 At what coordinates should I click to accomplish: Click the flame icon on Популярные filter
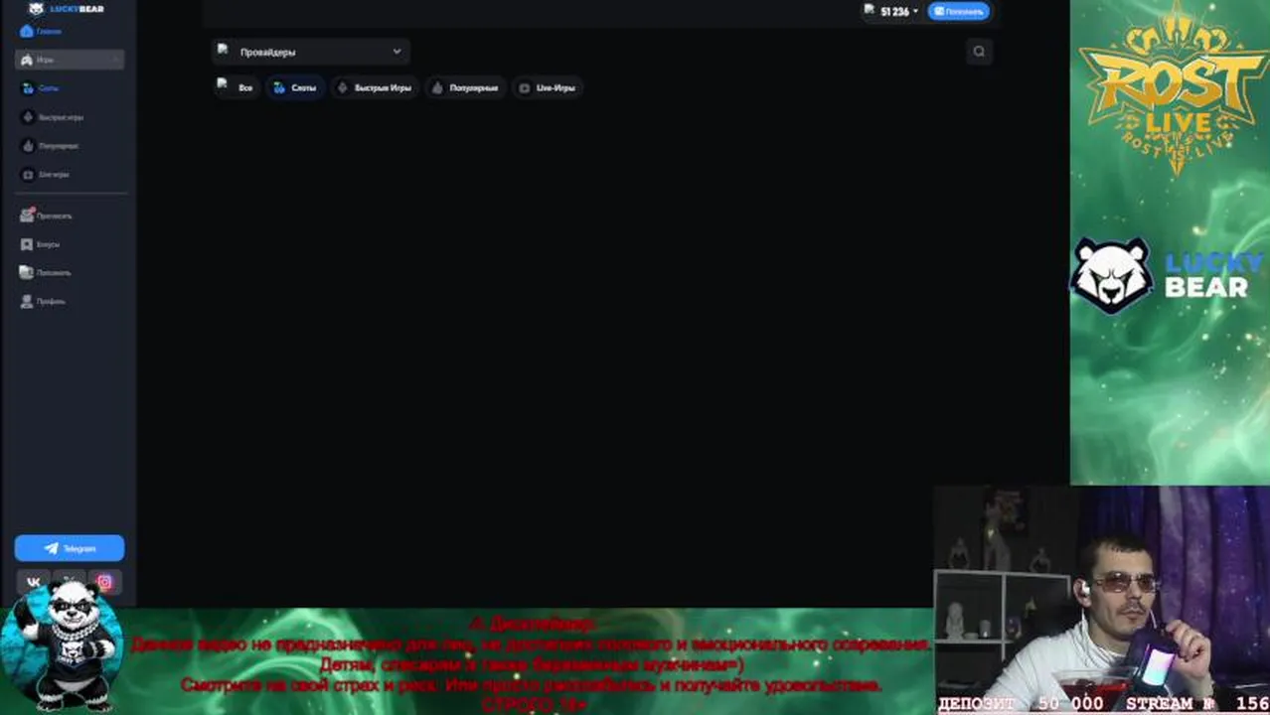(437, 87)
